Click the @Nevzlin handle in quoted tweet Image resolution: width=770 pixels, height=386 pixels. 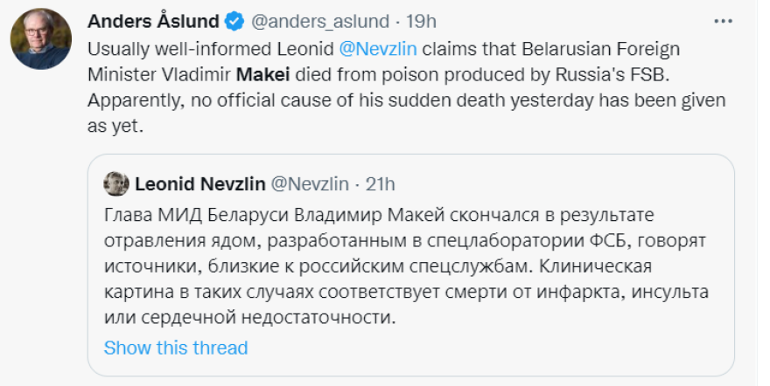[x=310, y=184]
